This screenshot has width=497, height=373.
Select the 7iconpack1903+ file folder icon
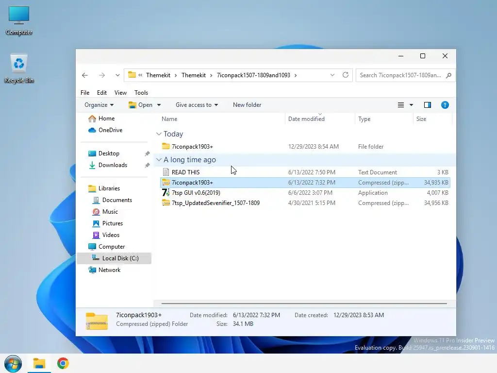click(x=166, y=146)
